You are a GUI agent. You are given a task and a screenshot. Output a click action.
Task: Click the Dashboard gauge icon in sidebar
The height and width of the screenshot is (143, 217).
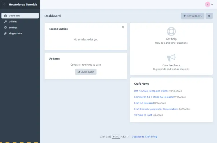(5, 16)
